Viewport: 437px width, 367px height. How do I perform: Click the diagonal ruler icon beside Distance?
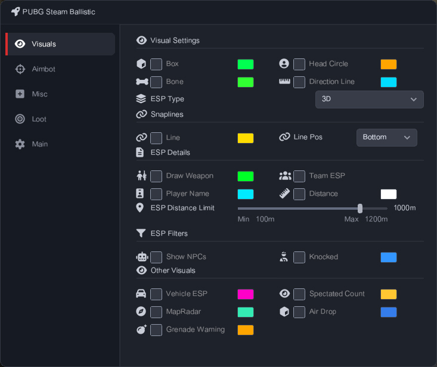[284, 194]
